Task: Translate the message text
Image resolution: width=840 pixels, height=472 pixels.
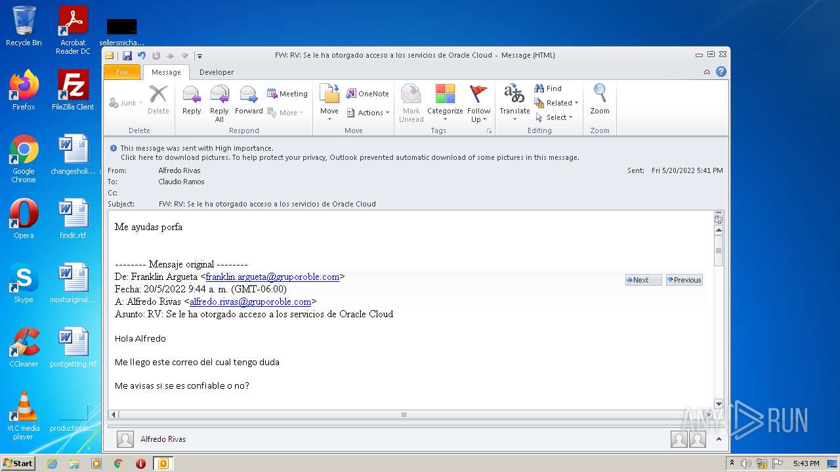Action: (x=514, y=103)
